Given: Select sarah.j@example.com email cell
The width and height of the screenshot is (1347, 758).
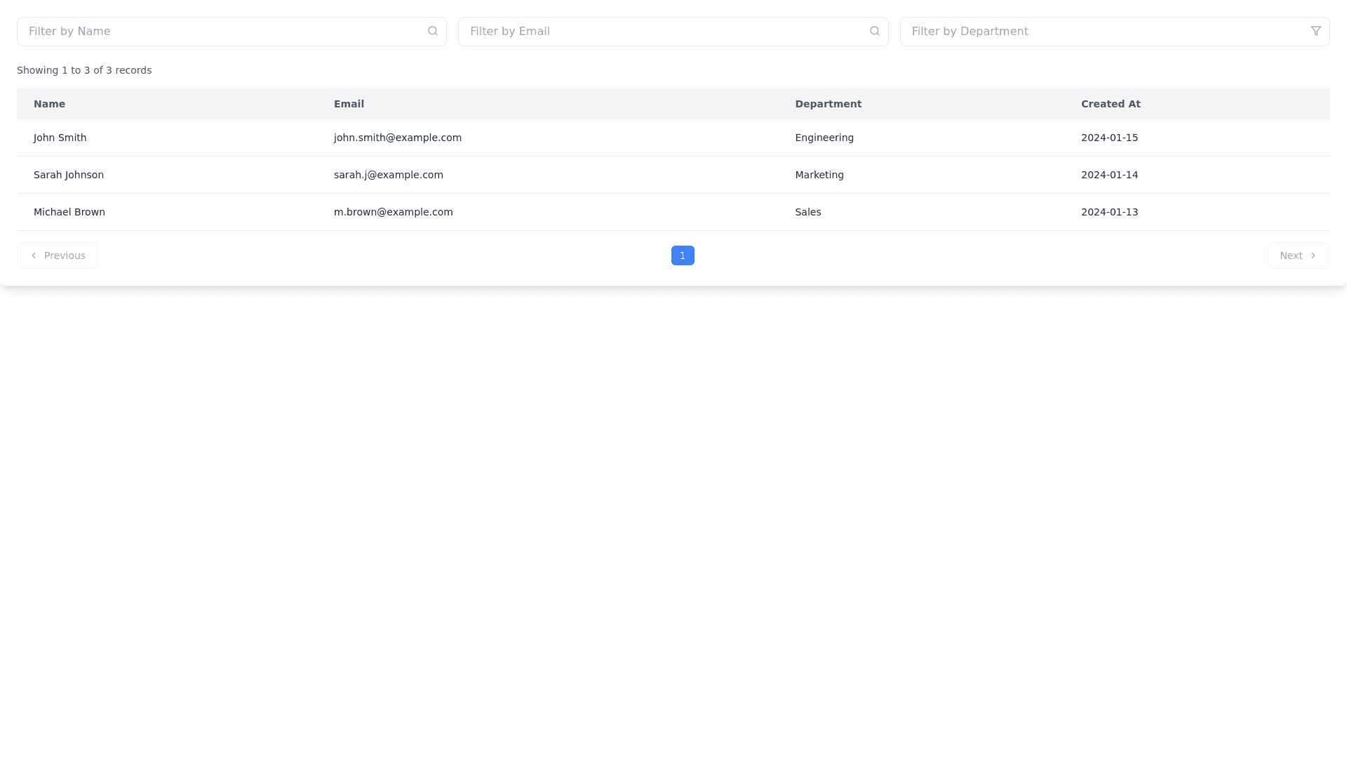Looking at the screenshot, I should point(388,175).
